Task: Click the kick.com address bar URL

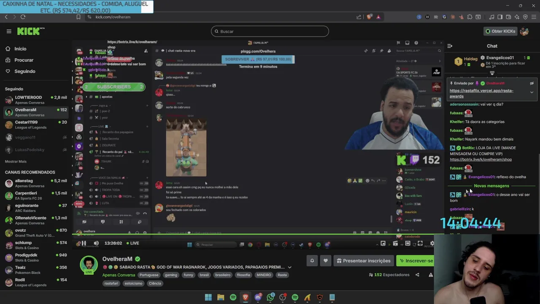Action: point(113,17)
